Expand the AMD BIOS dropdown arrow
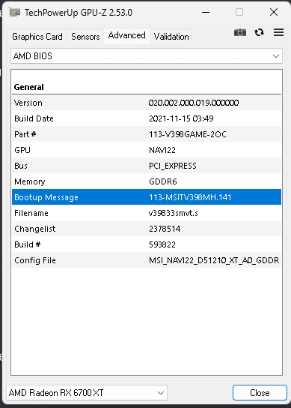 276,56
